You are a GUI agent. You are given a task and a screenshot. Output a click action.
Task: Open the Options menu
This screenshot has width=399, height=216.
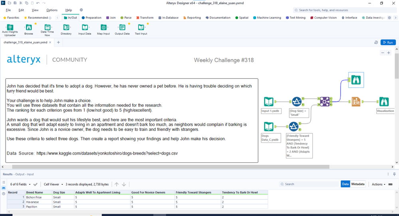(x=52, y=10)
